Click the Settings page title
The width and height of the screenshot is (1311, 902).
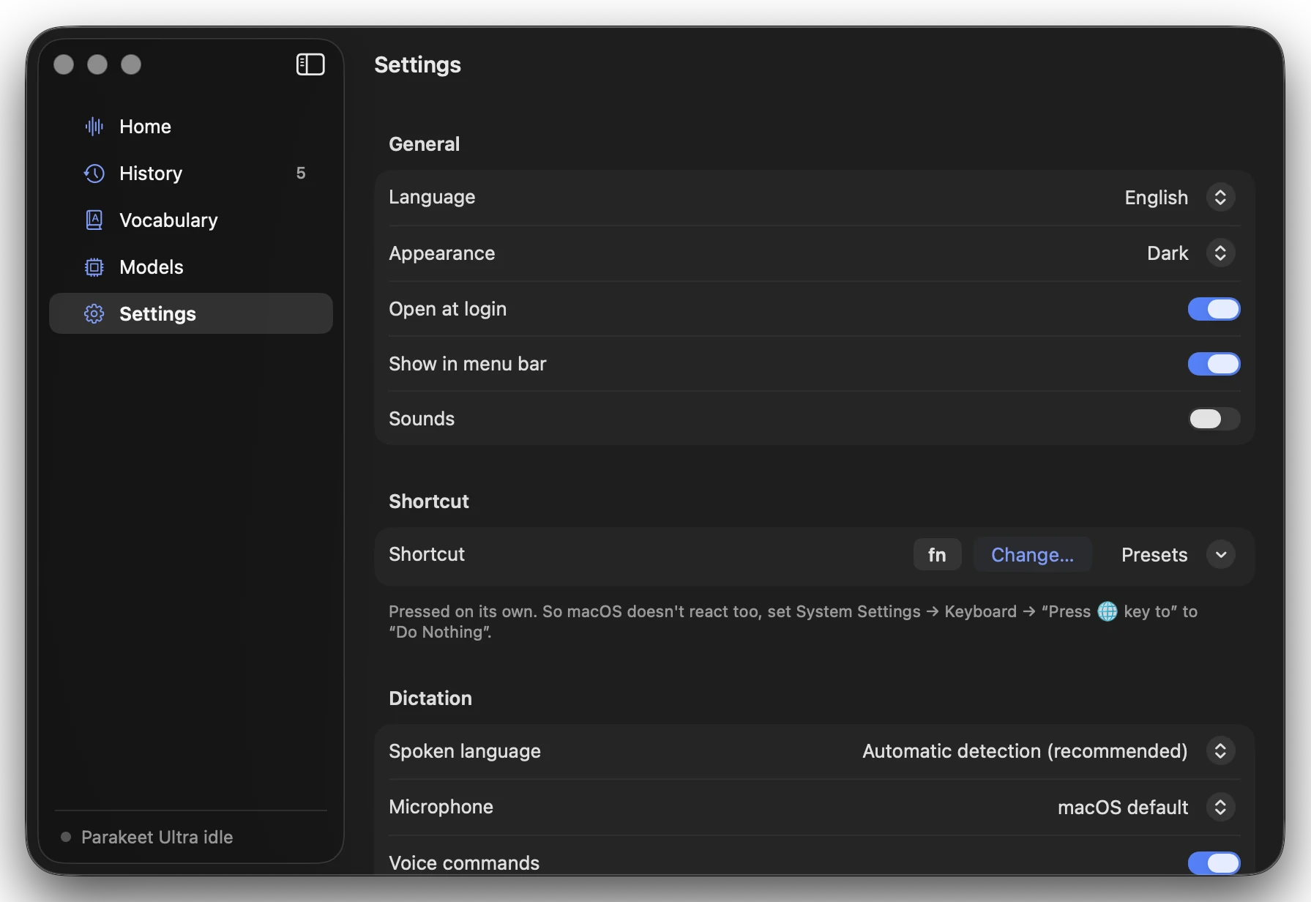[x=418, y=64]
